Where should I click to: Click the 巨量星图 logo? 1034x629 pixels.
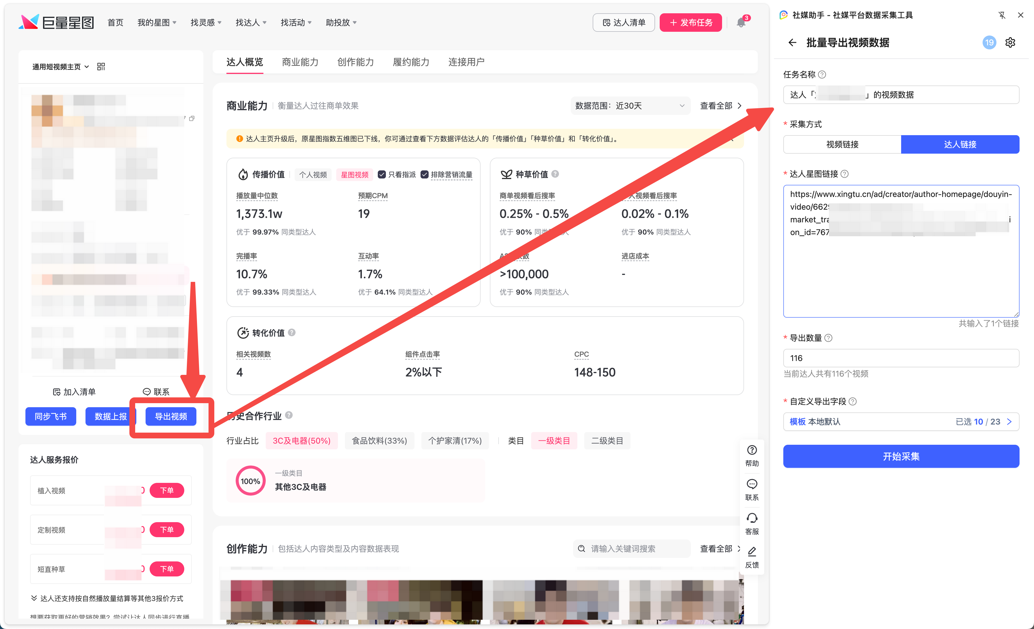[56, 22]
